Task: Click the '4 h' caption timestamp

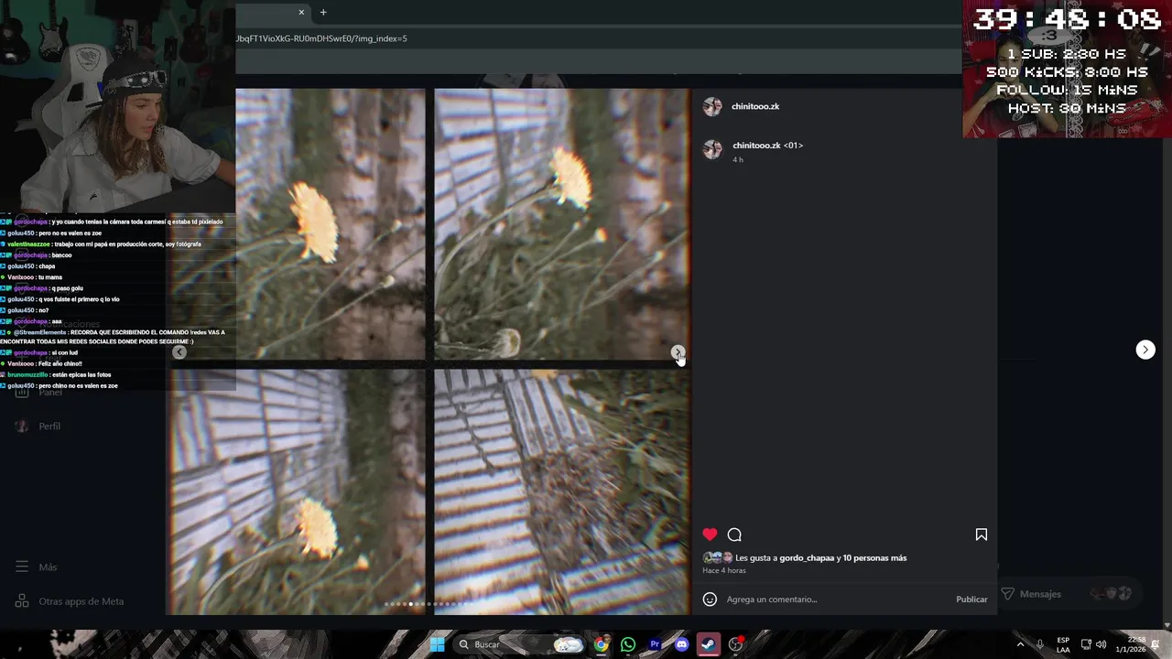Action: [738, 160]
